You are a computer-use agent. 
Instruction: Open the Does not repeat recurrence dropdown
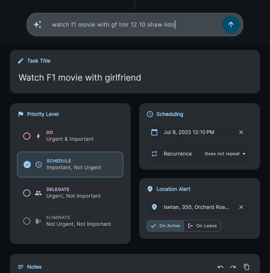(225, 154)
